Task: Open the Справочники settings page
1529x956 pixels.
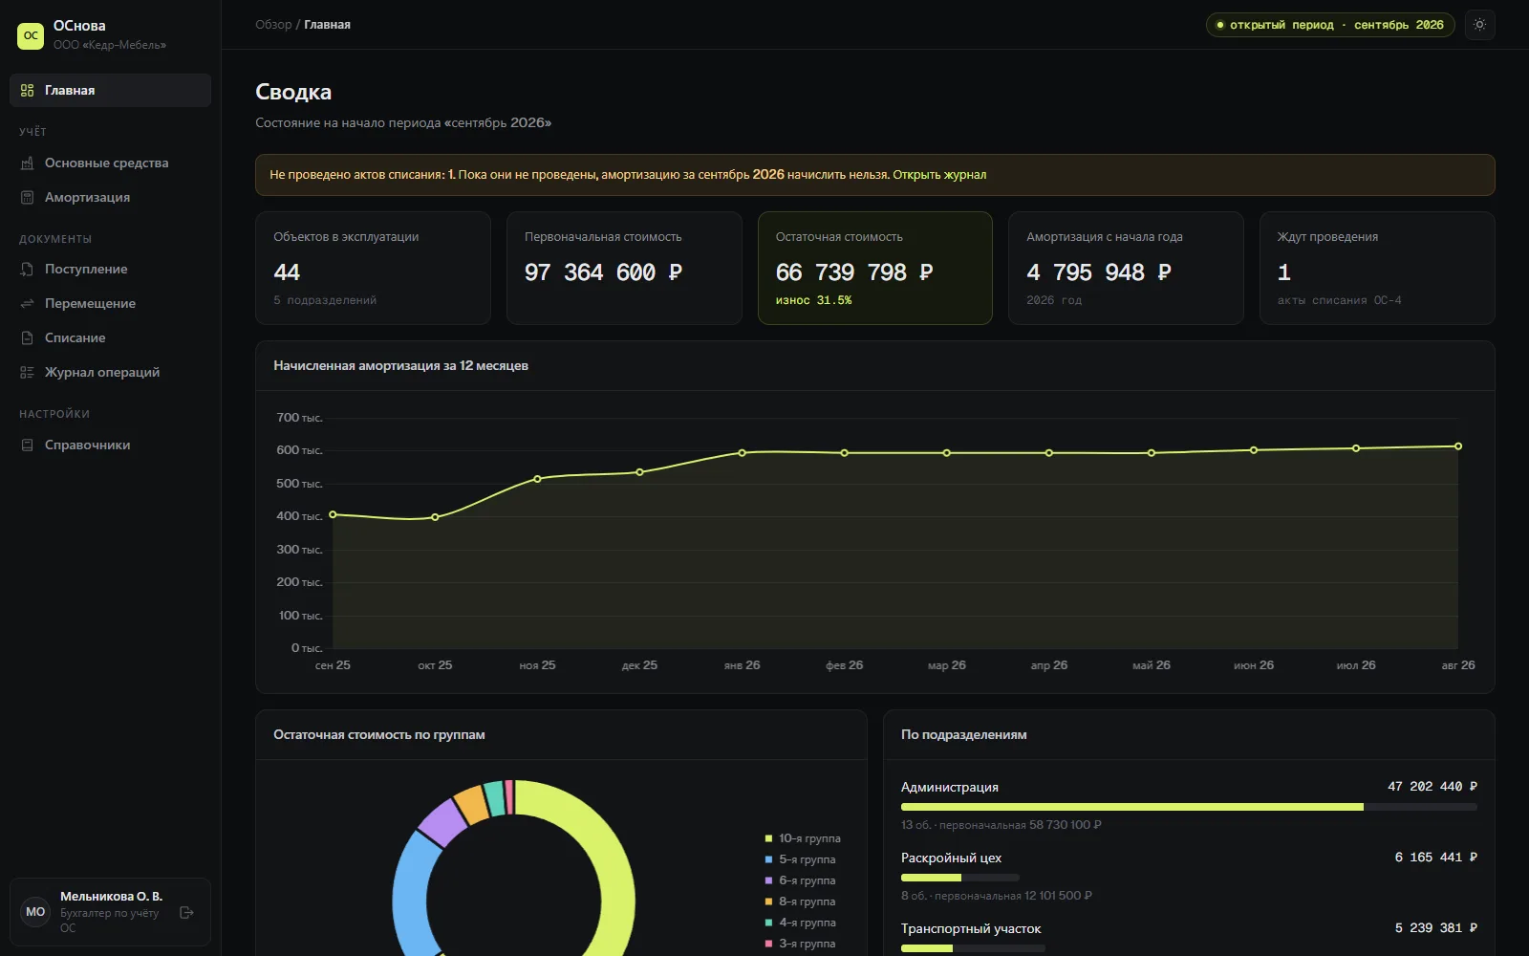Action: pyautogui.click(x=110, y=445)
